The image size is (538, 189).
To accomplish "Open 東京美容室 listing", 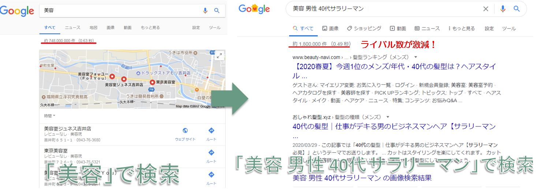I will [x=57, y=151].
